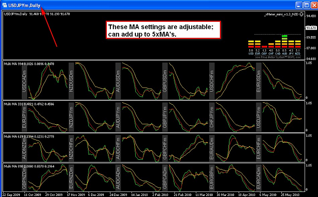
Task: Click the Multi MA 619 indicator readout
Action: (x=29, y=137)
